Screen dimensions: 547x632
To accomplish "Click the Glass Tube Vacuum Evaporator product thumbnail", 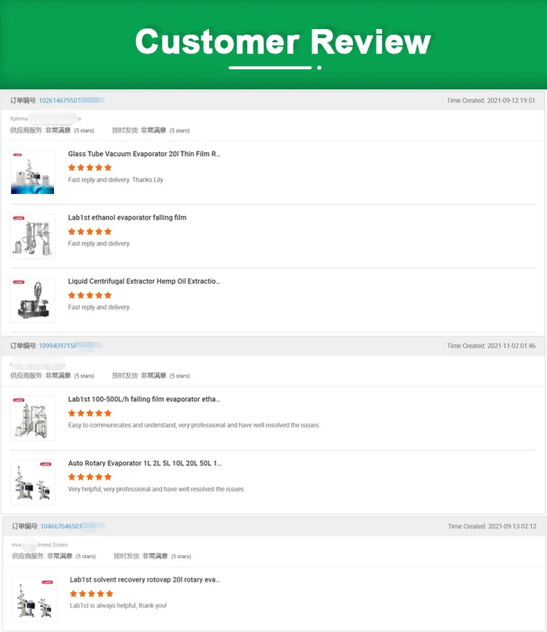I will pos(33,172).
